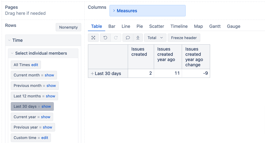
Task: Switch to the Bar chart tab
Action: [112, 26]
